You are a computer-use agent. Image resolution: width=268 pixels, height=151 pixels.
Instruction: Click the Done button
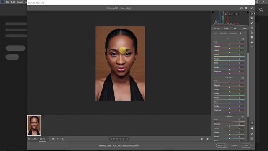246,146
